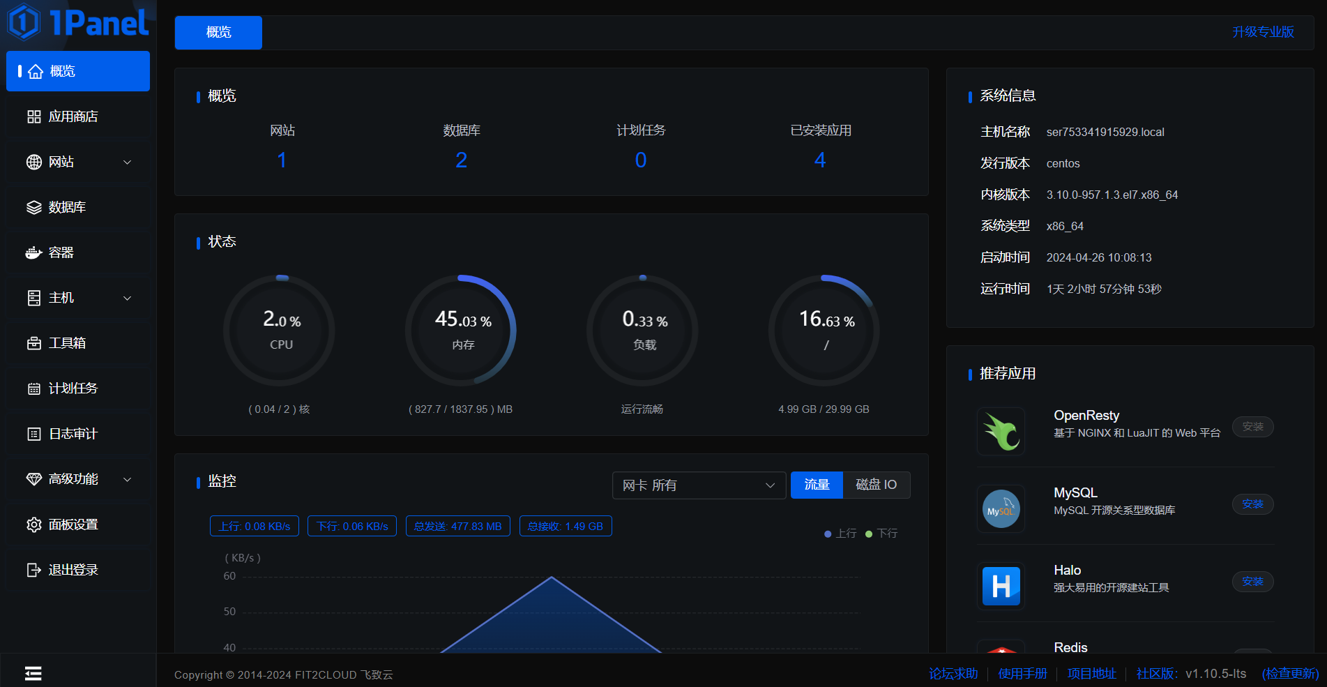Collapse sidebar with bottom menu icon

[33, 673]
